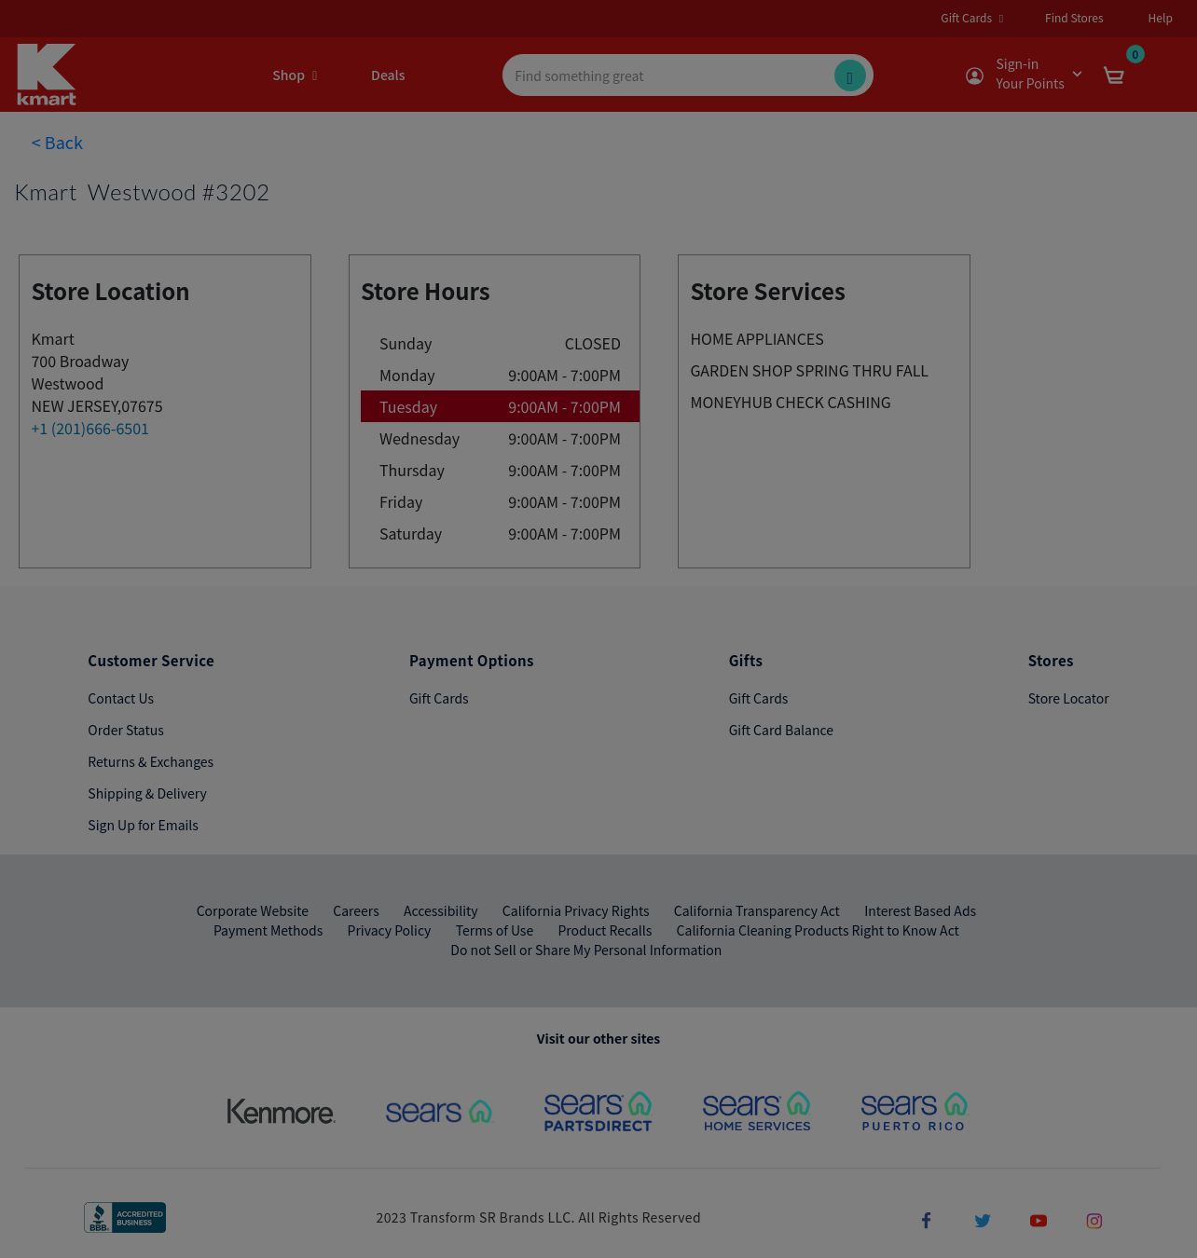
Task: Open the Gift Cards top dropdown
Action: pyautogui.click(x=971, y=18)
